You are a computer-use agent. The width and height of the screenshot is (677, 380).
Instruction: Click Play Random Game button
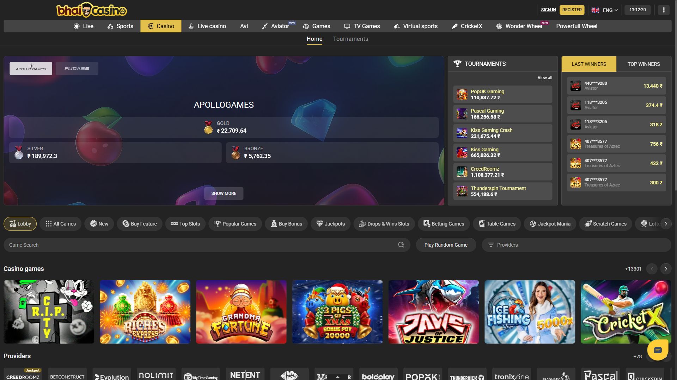point(446,245)
